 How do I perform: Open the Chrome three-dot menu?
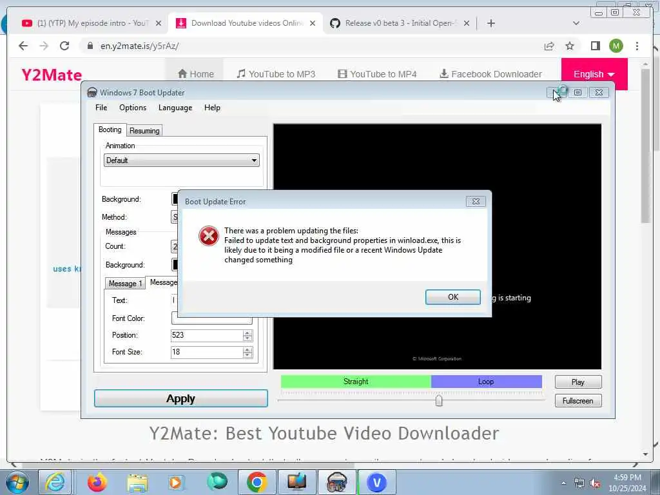pos(637,46)
